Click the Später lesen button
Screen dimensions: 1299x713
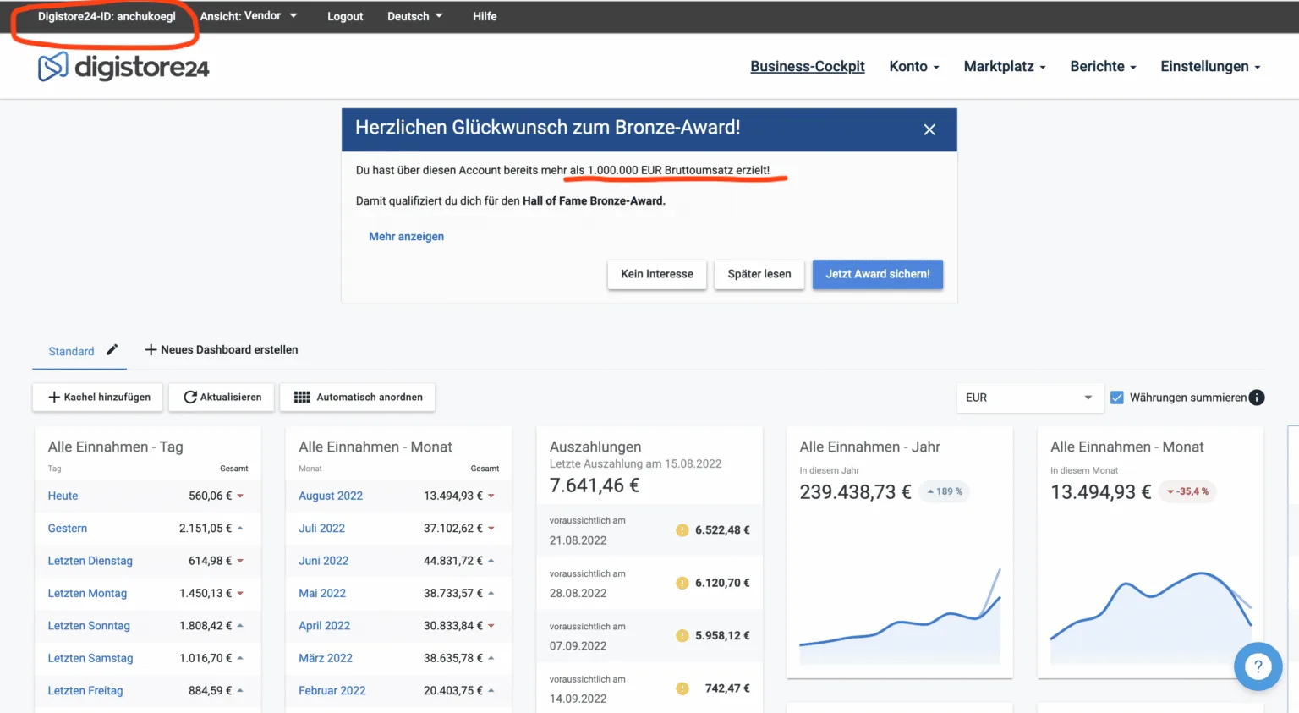[759, 274]
